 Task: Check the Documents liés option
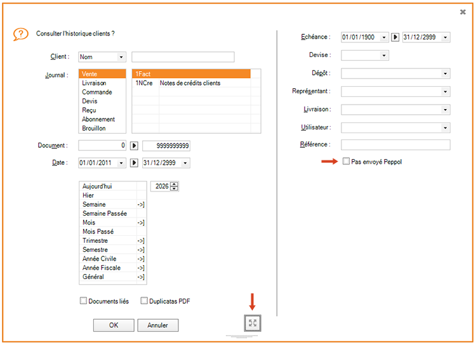pos(84,301)
